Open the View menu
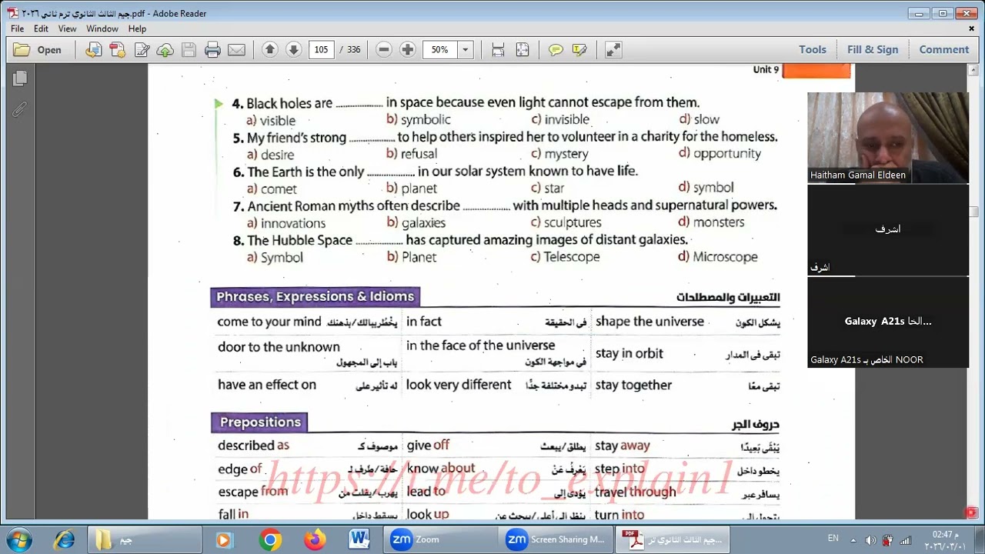Screen dimensions: 985x554 67,28
